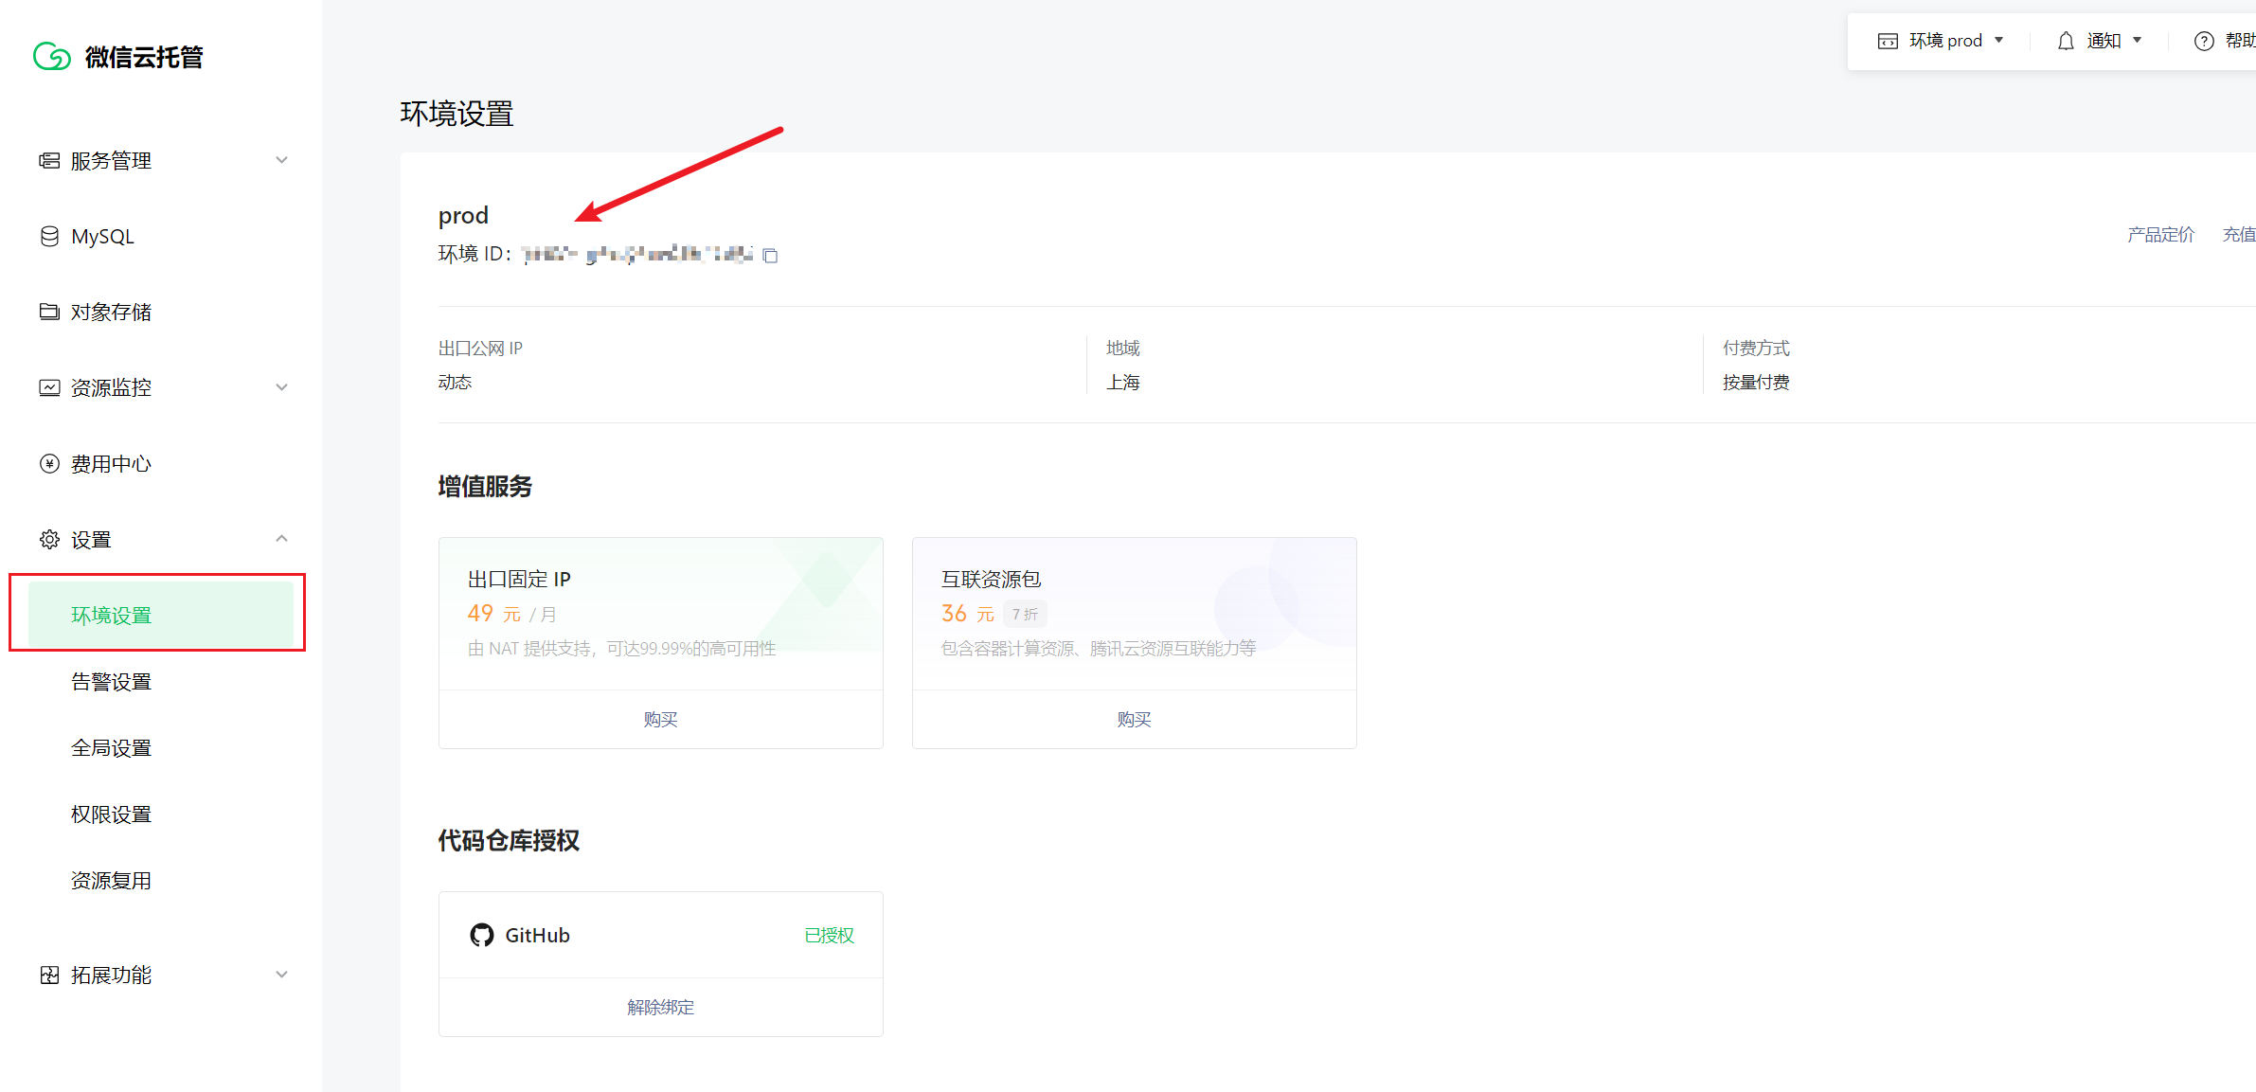Click 购买 under 出口固定 IP

point(659,719)
